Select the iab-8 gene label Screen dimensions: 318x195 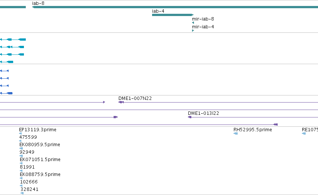38,3
